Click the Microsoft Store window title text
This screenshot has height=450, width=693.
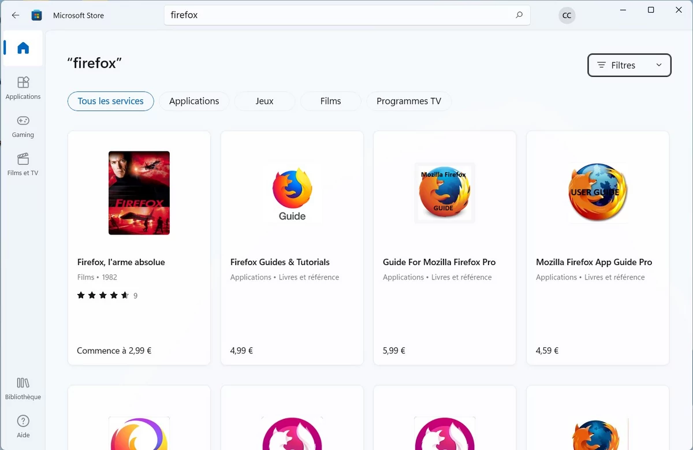coord(79,16)
